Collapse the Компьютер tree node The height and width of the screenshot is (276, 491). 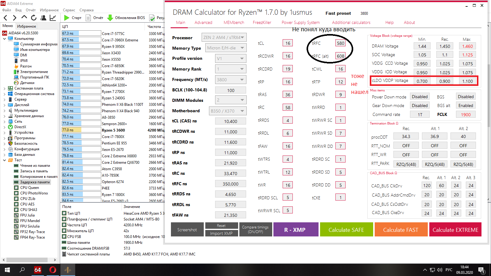[4, 39]
